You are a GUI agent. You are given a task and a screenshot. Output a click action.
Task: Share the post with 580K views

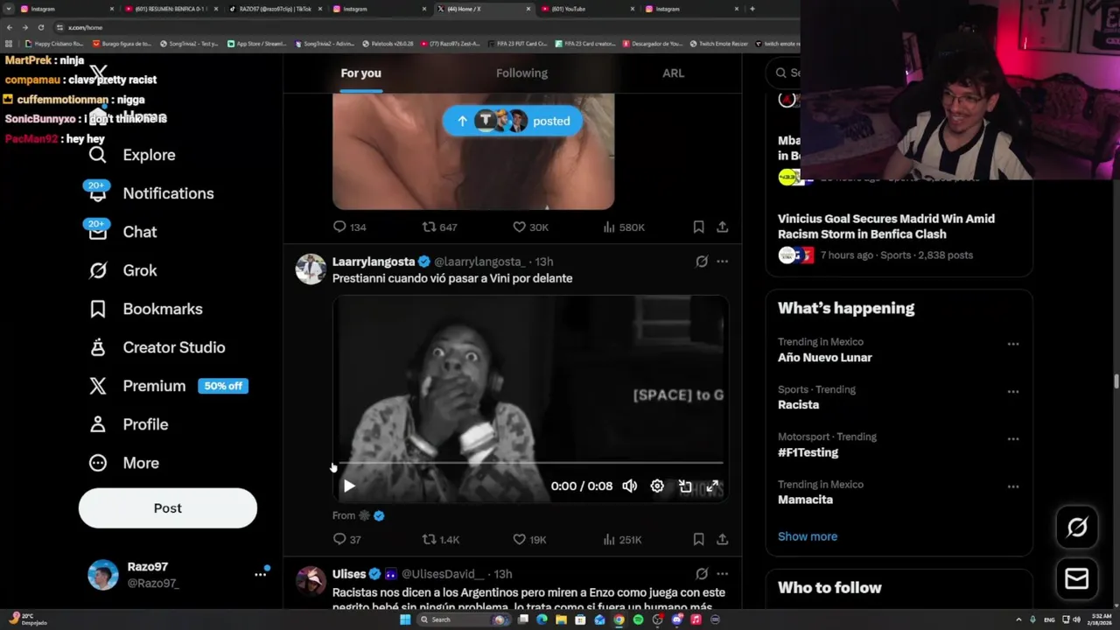point(723,227)
